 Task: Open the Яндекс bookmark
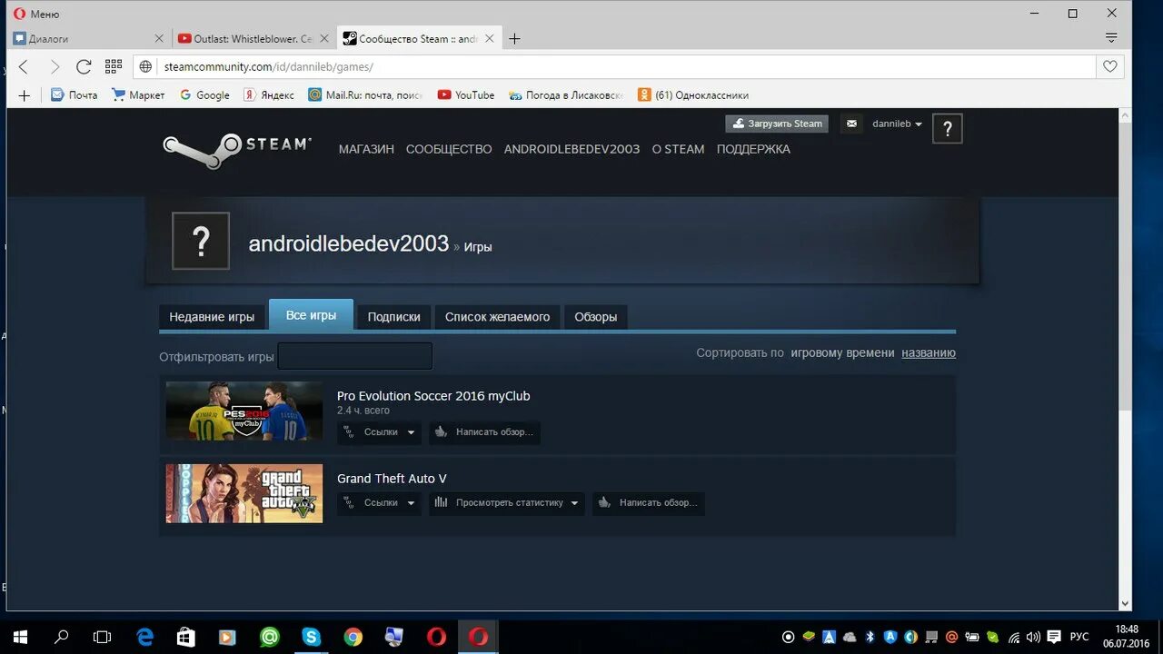point(268,94)
